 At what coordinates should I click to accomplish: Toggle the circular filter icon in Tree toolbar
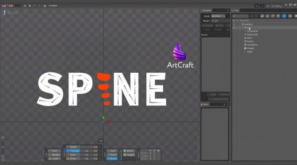(x=267, y=16)
